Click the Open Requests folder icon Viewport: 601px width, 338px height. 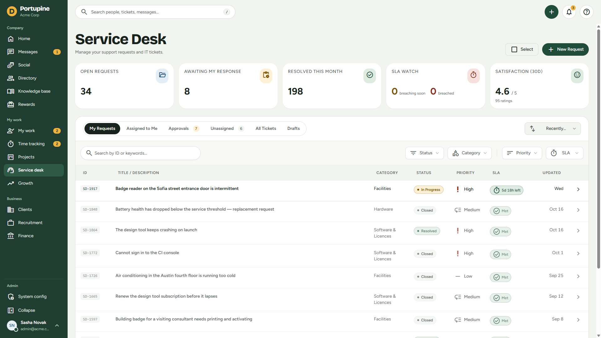[x=162, y=75]
